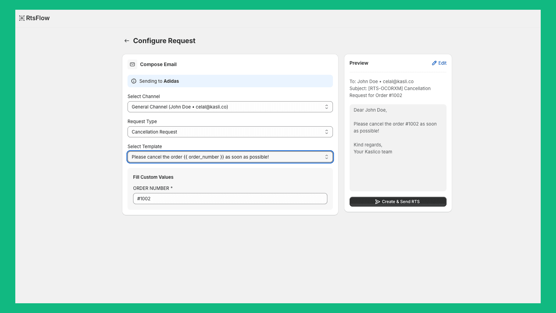Click the RtsFlow logo icon
This screenshot has height=313, width=556.
click(x=22, y=18)
